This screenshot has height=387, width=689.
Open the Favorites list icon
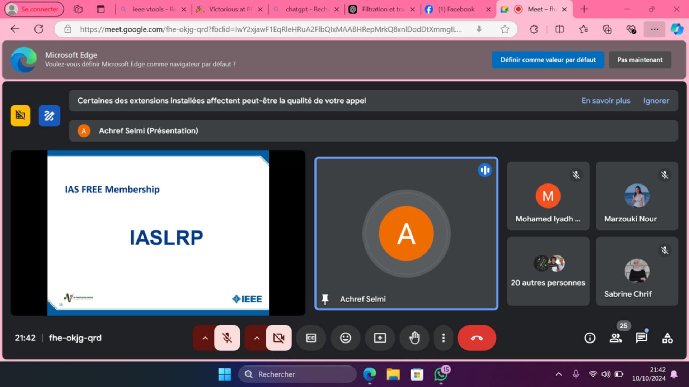coord(583,29)
